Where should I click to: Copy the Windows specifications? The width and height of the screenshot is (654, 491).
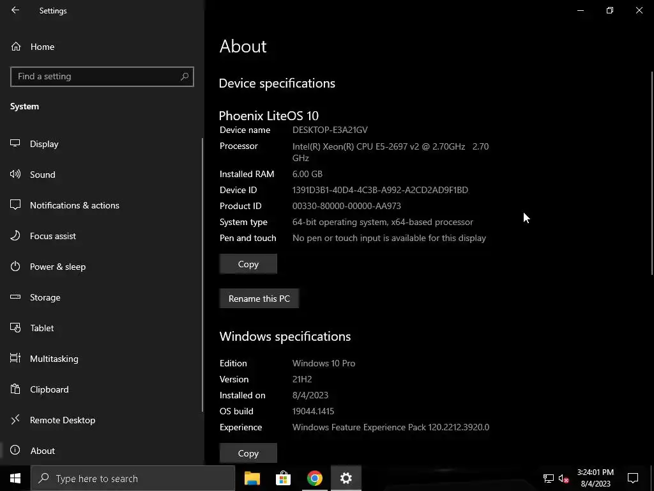[x=248, y=453]
